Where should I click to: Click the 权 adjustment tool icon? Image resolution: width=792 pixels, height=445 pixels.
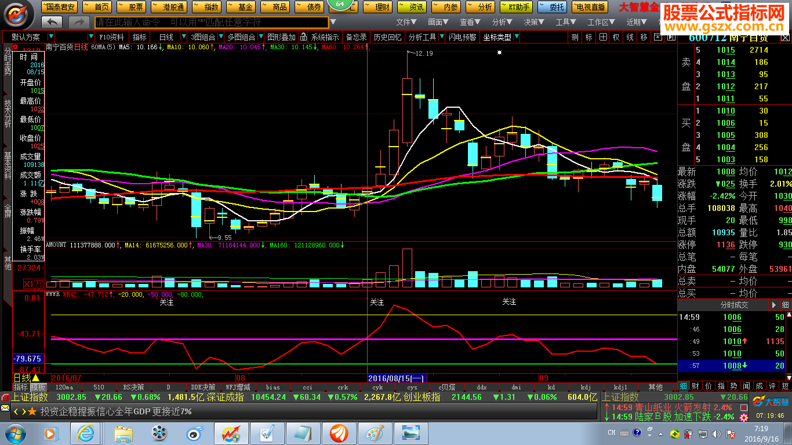[x=616, y=37]
